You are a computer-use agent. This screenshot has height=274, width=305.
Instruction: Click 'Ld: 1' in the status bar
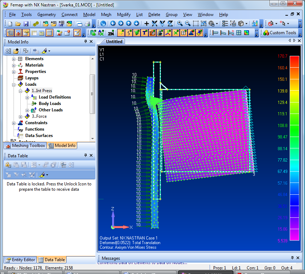coord(236,268)
